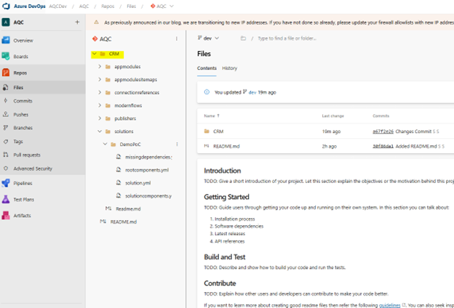Open README.md in file list
The image size is (454, 308).
226,146
